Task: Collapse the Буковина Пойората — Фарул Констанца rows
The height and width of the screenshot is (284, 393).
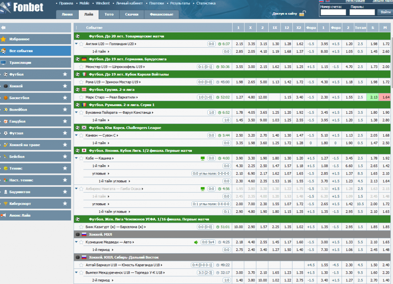Action: [76, 112]
